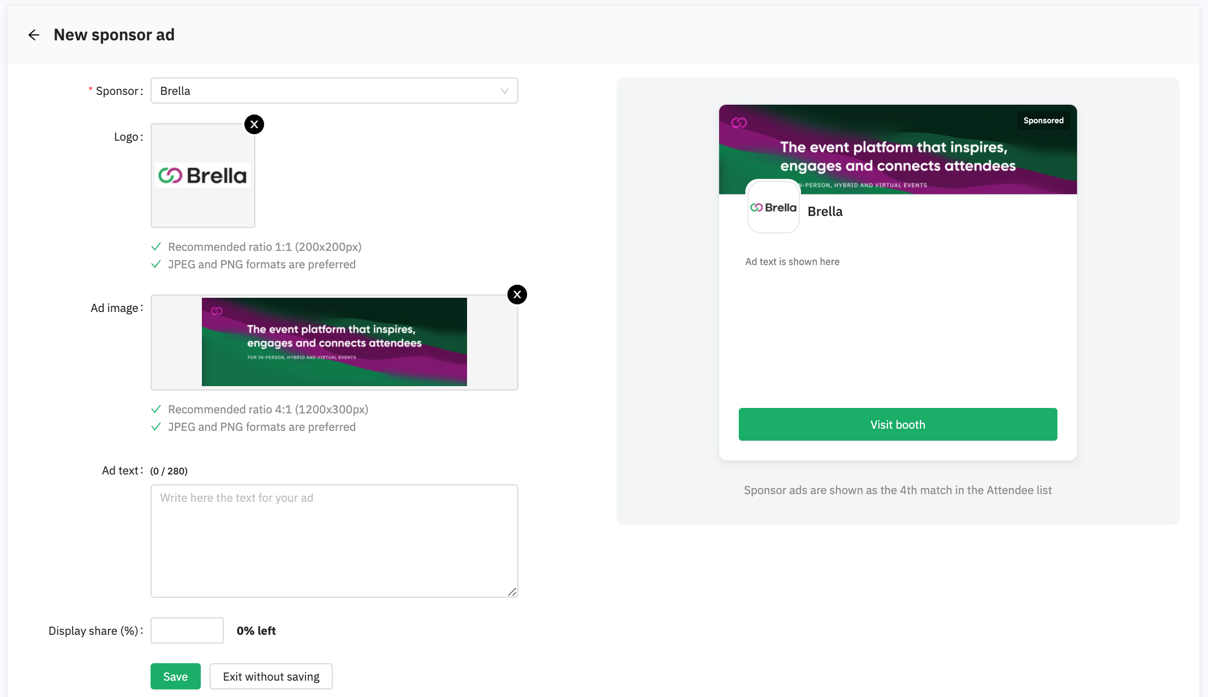Click Exit without saving
The height and width of the screenshot is (697, 1208).
[x=271, y=676]
